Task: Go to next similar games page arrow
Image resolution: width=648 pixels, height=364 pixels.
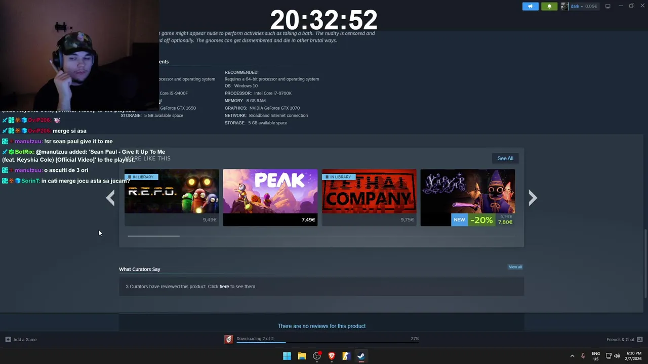Action: coord(532,198)
